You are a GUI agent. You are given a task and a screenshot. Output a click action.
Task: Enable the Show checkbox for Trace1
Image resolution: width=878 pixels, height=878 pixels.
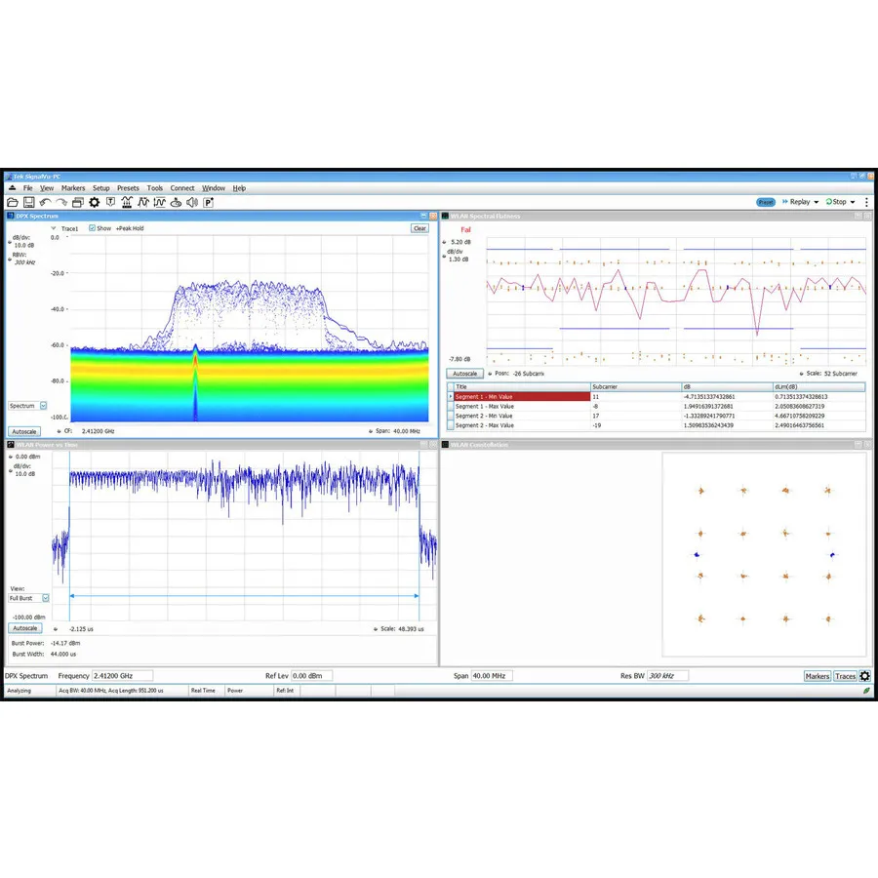coord(93,227)
